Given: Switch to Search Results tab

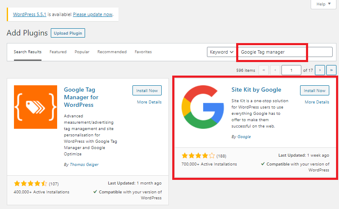Looking at the screenshot, I should pyautogui.click(x=28, y=52).
